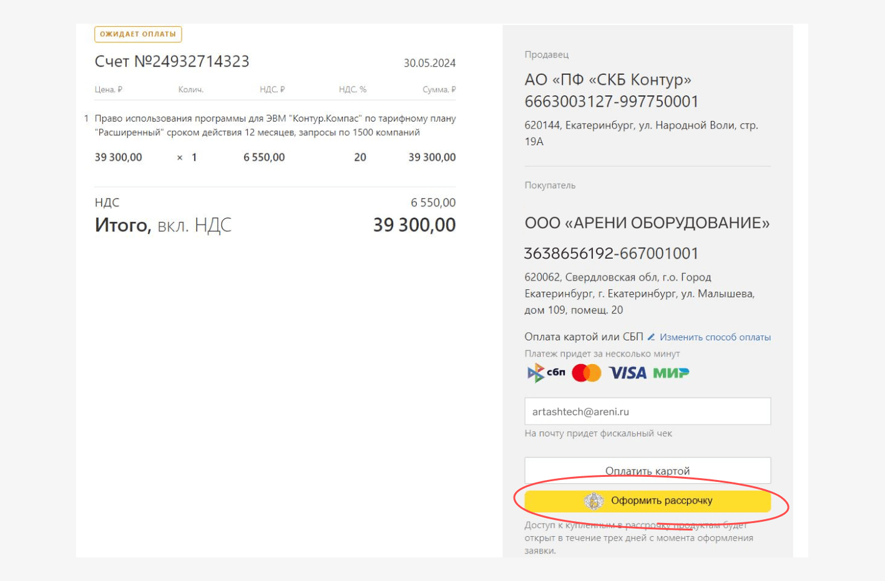Click the 'НДС, ₽' column header
Image resolution: width=885 pixels, height=581 pixels.
(x=272, y=90)
